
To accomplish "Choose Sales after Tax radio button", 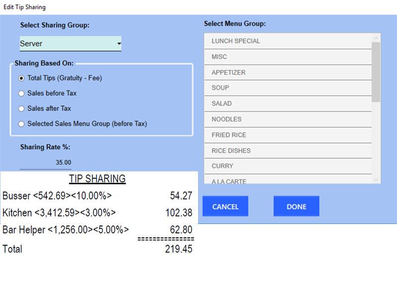I will (x=21, y=108).
